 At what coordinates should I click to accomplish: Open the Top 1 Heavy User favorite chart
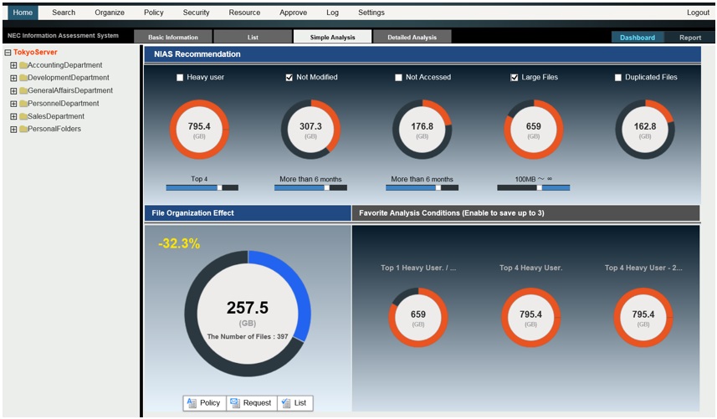point(418,318)
